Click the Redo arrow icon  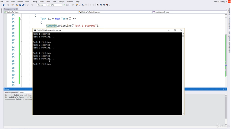click(x=32, y=5)
